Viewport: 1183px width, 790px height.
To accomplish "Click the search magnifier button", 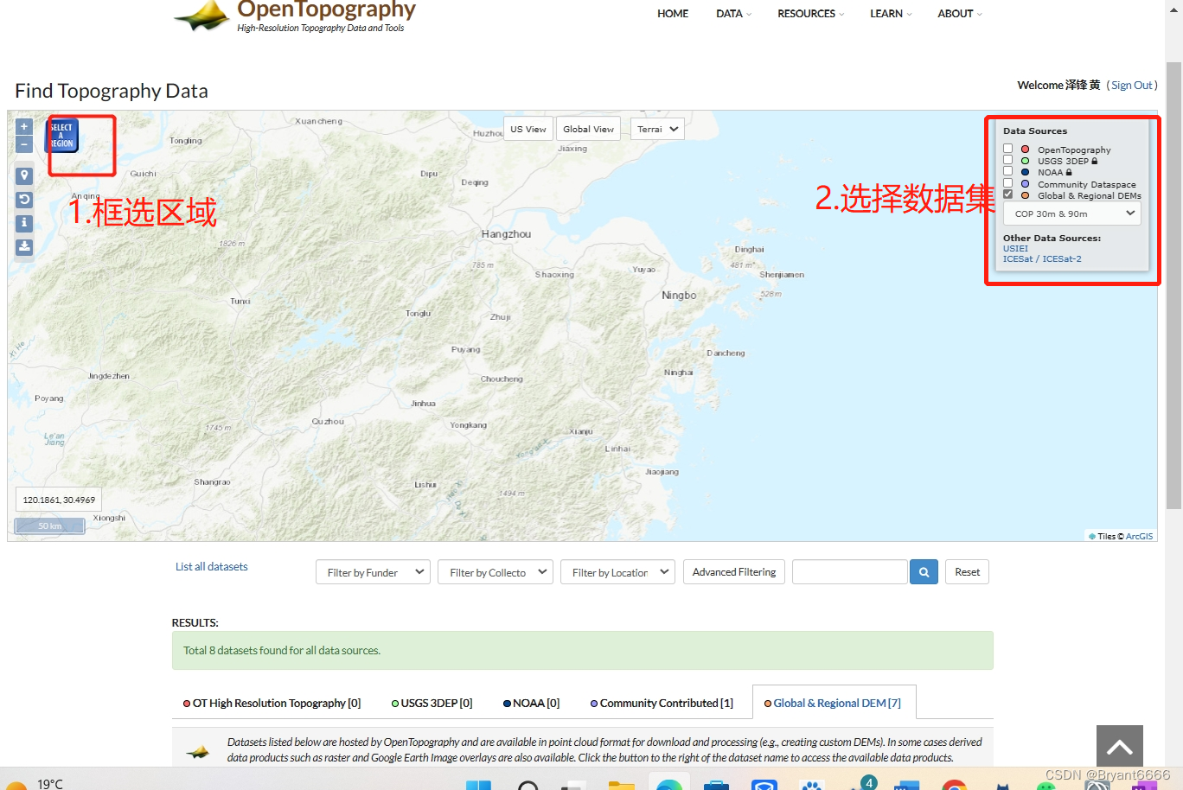I will [924, 572].
